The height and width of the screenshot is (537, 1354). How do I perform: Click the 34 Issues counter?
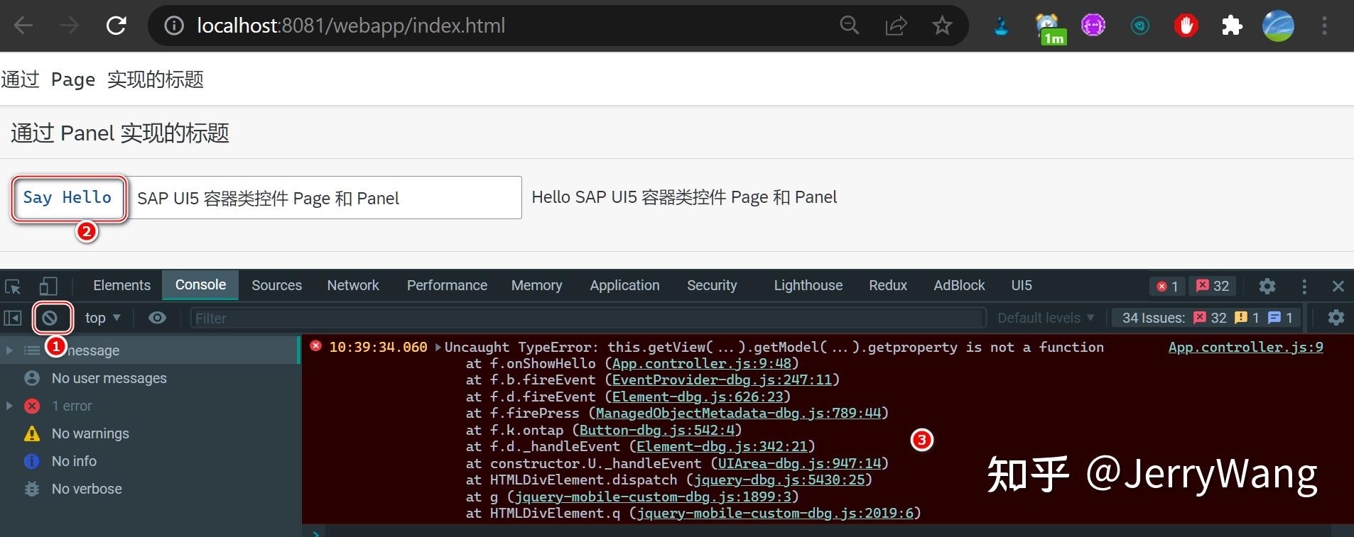tap(1207, 318)
